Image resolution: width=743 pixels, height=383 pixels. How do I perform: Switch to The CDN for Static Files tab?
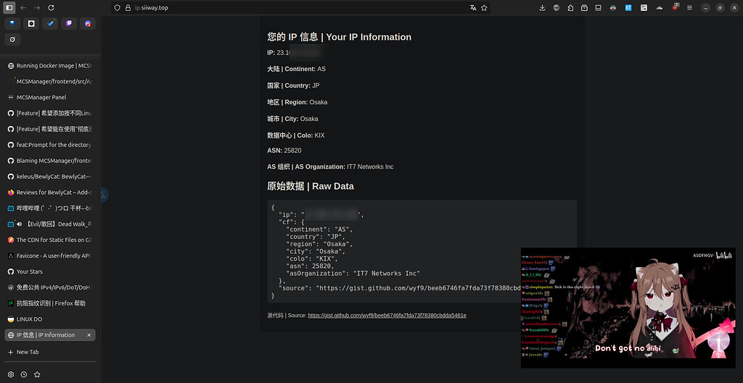click(50, 240)
